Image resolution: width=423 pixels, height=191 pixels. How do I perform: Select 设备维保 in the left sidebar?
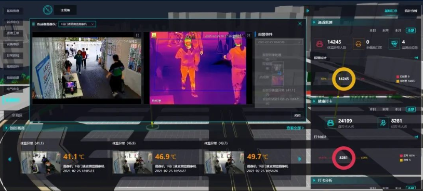[x=13, y=45]
